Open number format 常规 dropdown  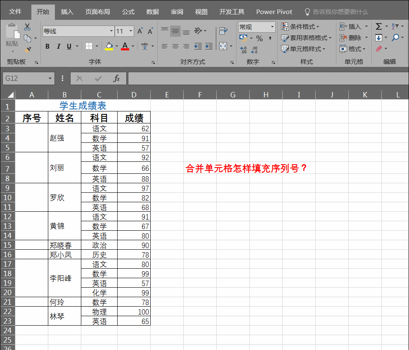tap(272, 27)
